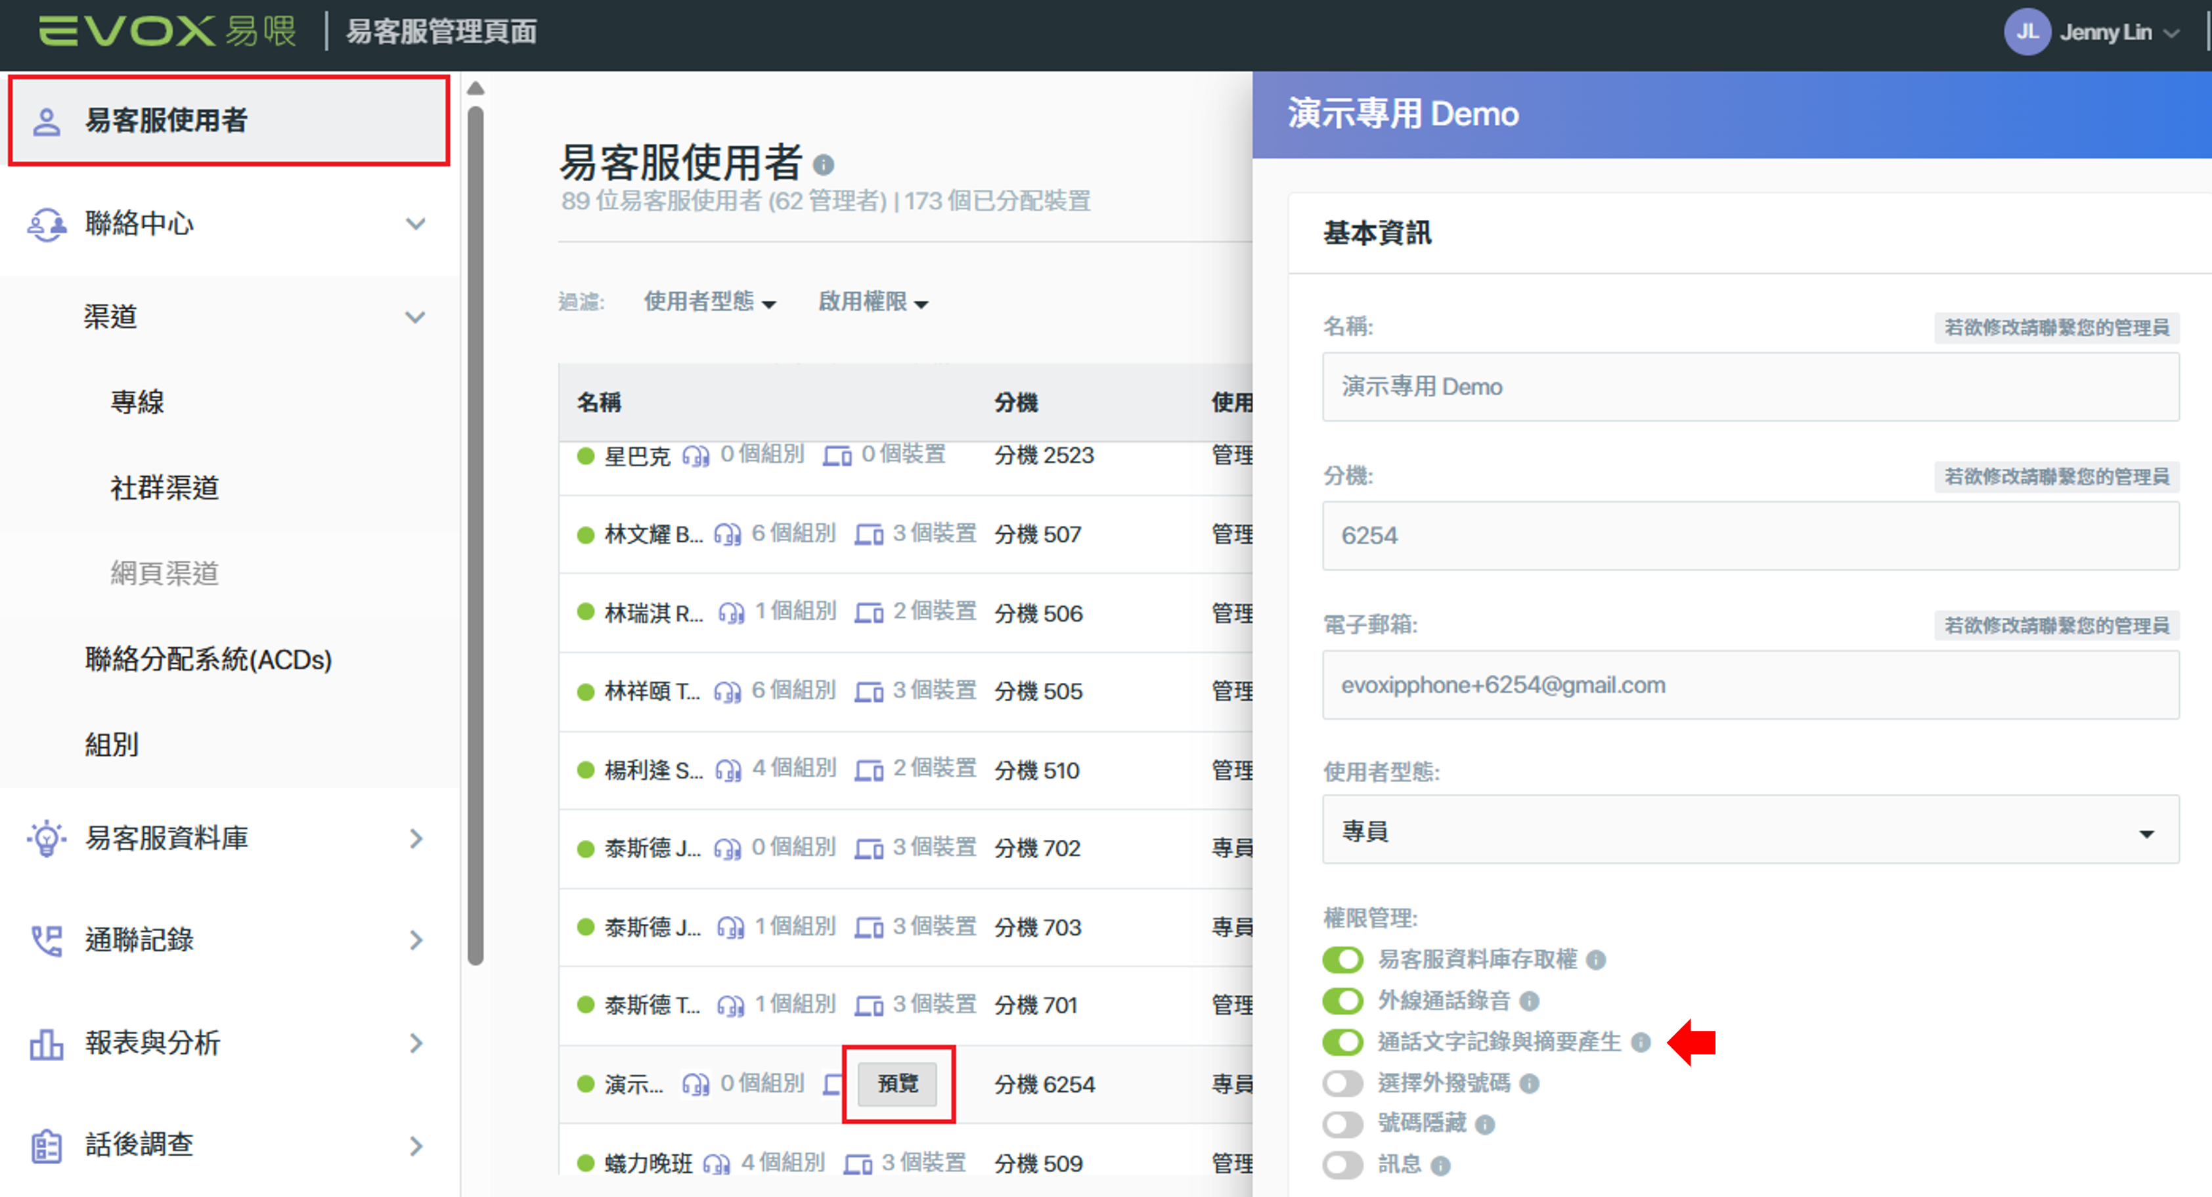The width and height of the screenshot is (2212, 1197).
Task: Click device icon in 蟻力晚班 row
Action: pyautogui.click(x=858, y=1164)
